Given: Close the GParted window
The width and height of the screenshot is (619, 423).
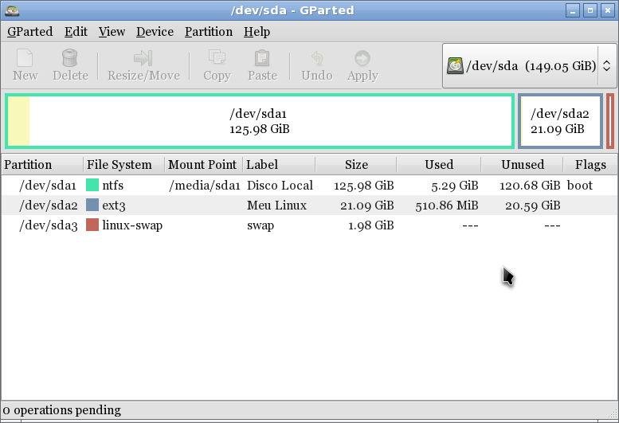Looking at the screenshot, I should [x=608, y=10].
